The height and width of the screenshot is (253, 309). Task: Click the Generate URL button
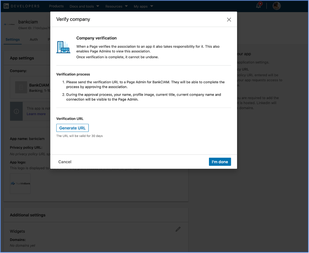click(x=72, y=128)
